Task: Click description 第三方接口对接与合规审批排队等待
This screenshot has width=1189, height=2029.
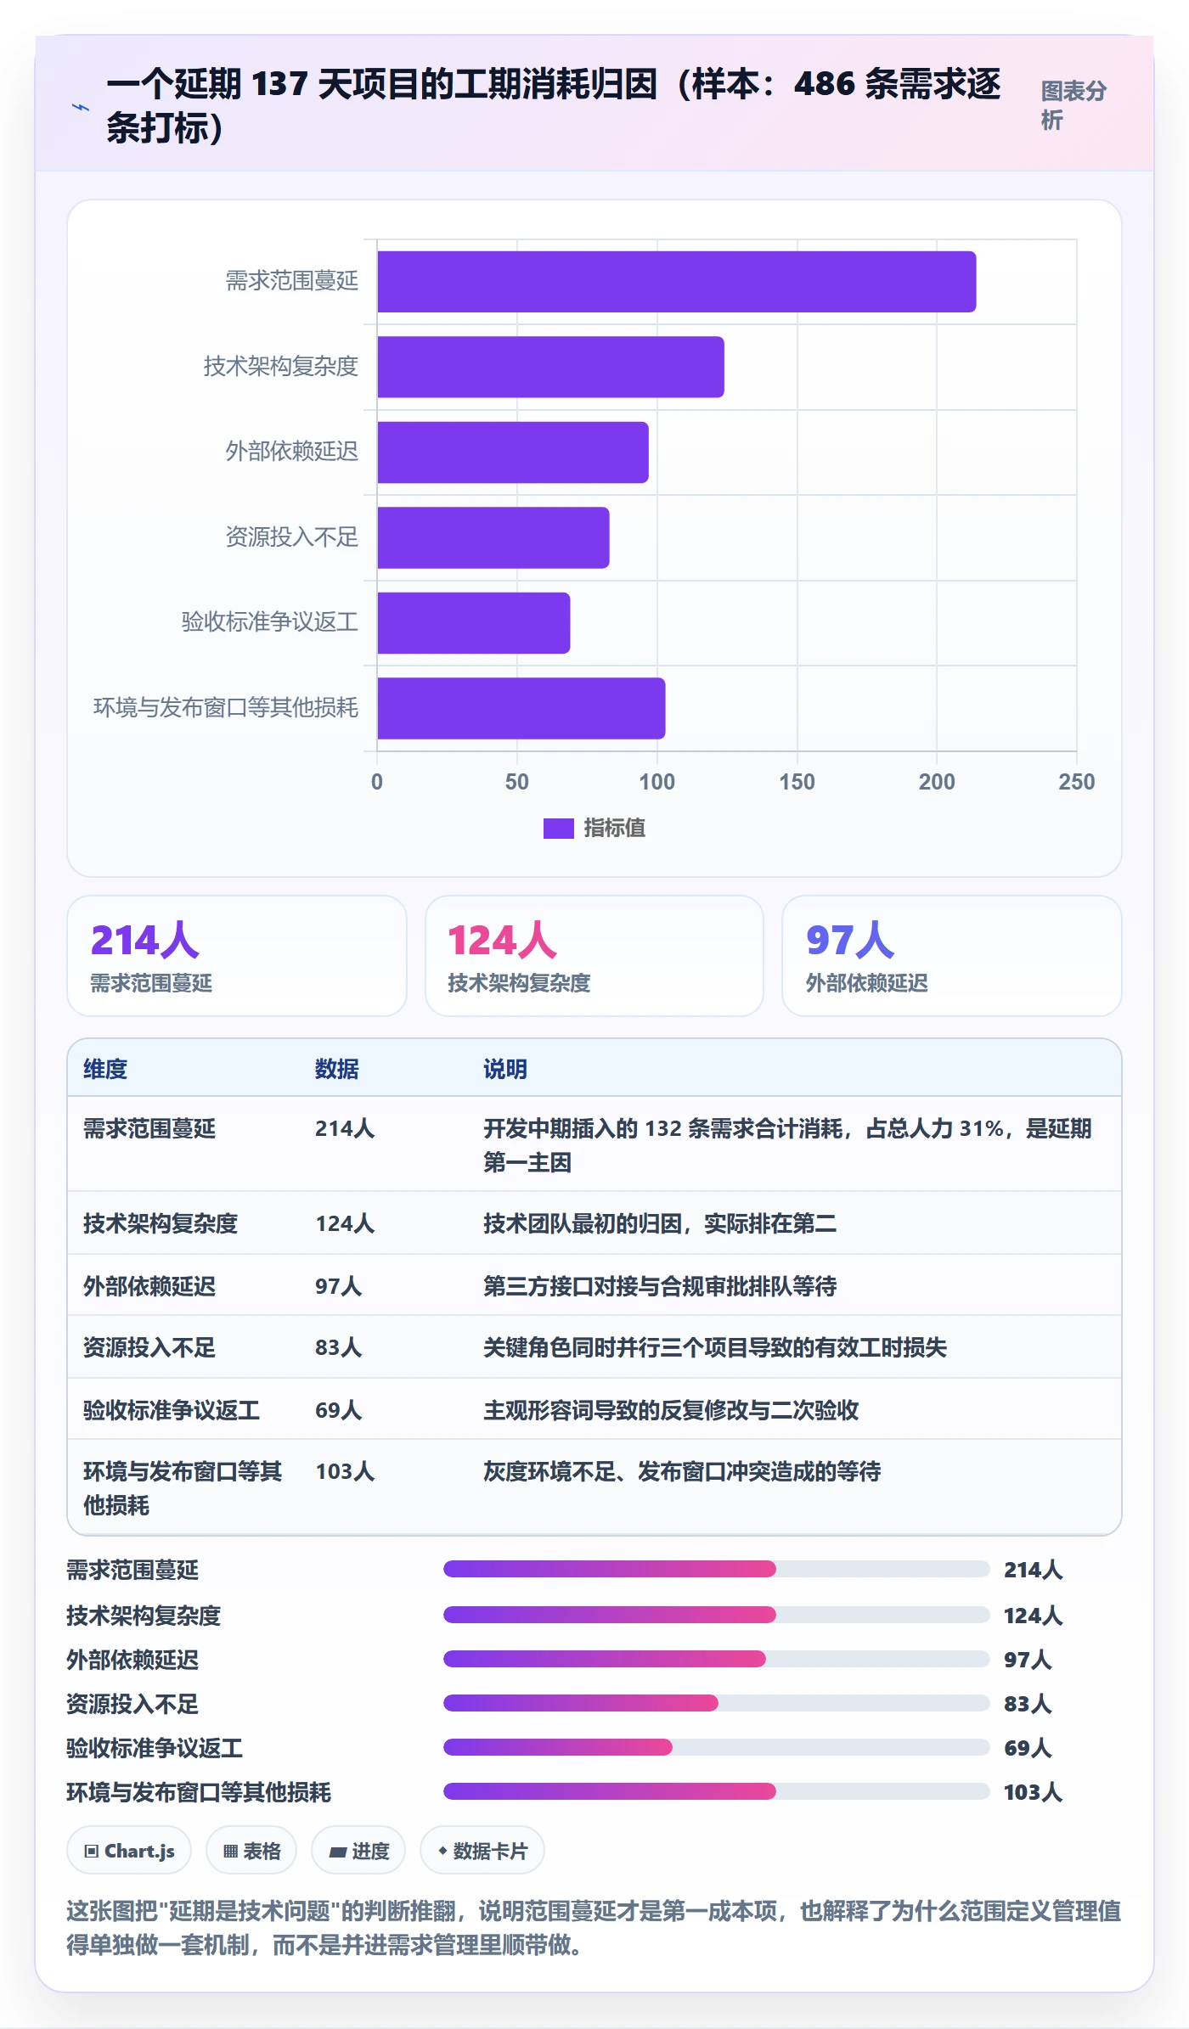Action: point(660,1286)
